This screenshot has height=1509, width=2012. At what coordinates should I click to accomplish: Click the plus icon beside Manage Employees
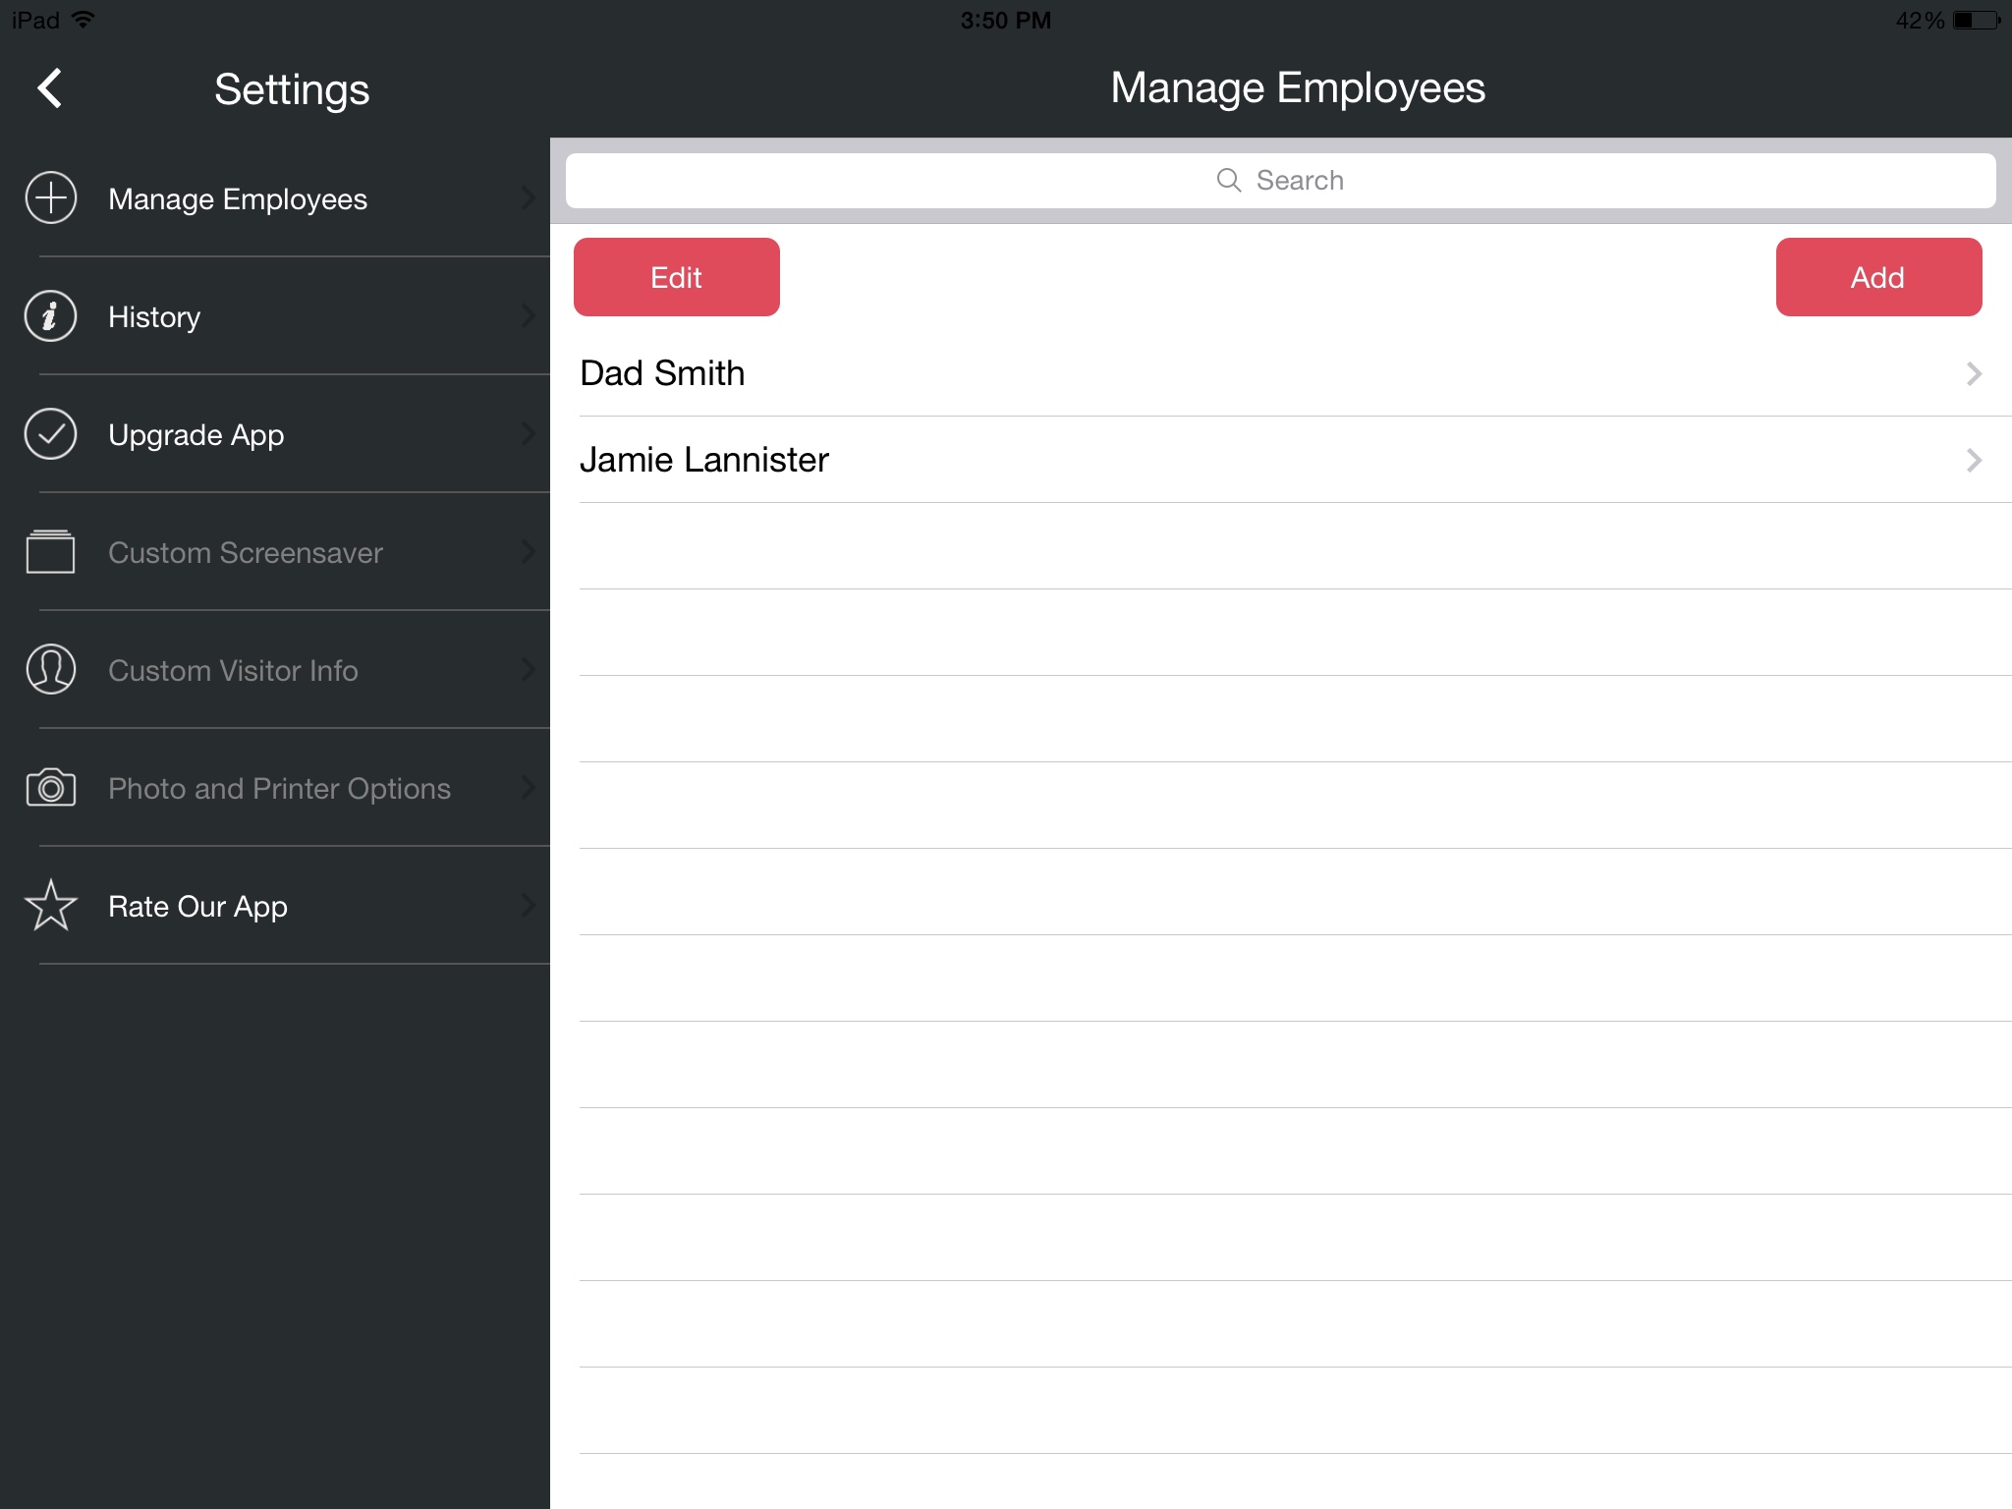pyautogui.click(x=50, y=198)
